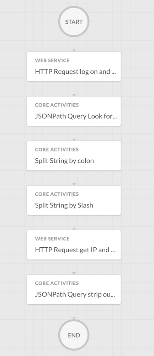Click the WEB SERVICE label on the first activity

point(52,60)
